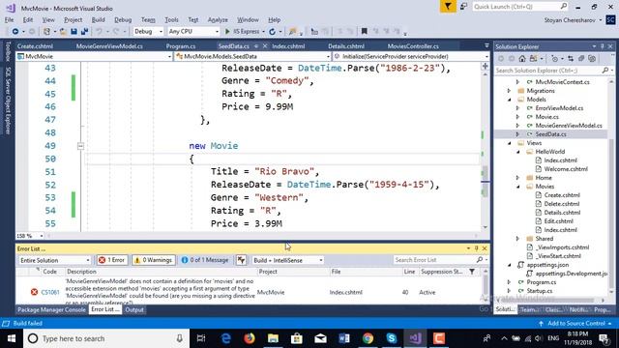Open the Toolbox side panel tab

(8, 52)
